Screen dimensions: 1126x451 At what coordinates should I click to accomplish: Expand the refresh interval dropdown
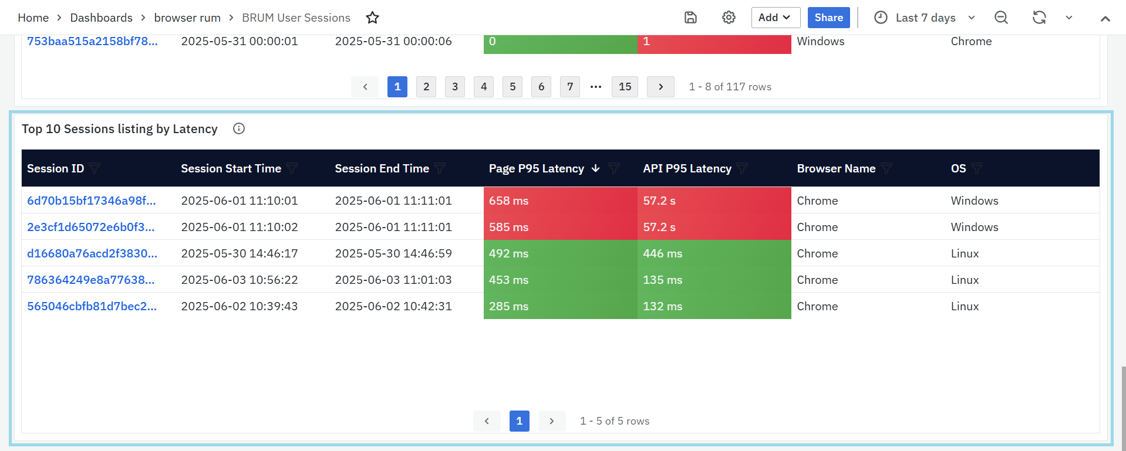[1069, 18]
